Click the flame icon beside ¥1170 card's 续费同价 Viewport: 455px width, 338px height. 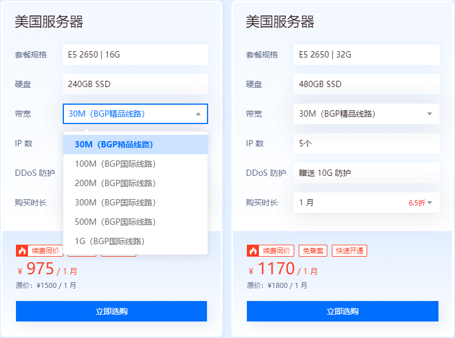coord(253,251)
